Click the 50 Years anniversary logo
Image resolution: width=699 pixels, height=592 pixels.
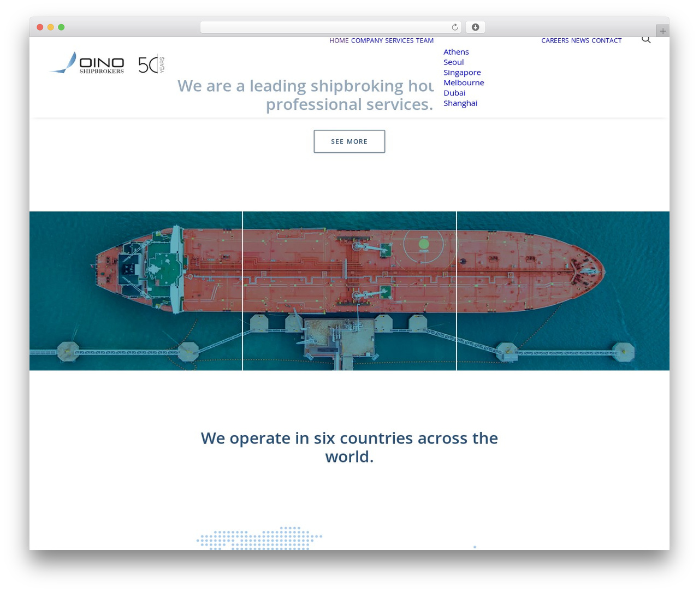tap(151, 64)
